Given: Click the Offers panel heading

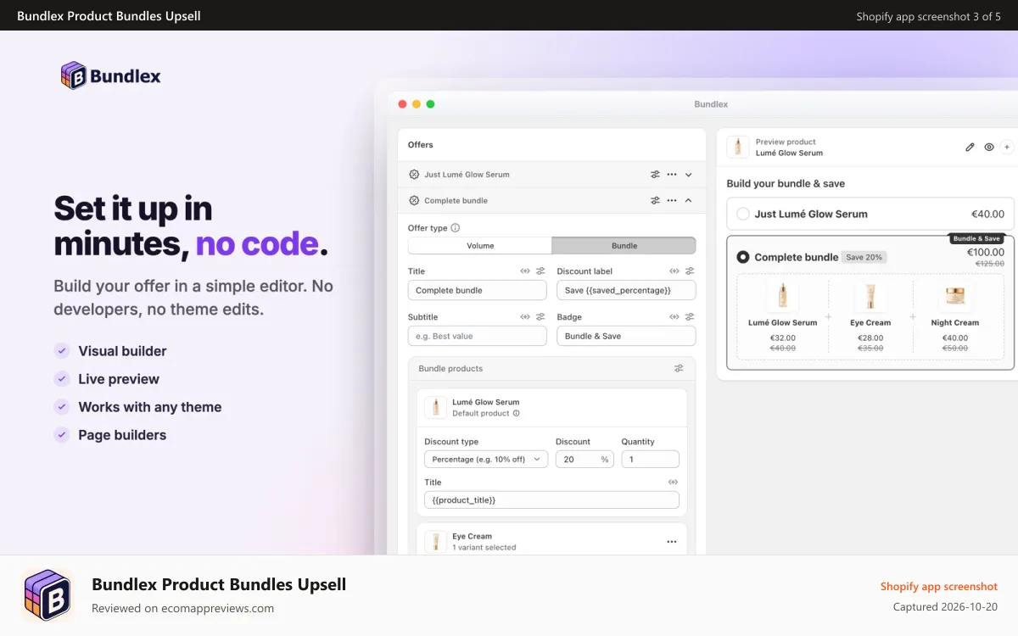Looking at the screenshot, I should 421,145.
